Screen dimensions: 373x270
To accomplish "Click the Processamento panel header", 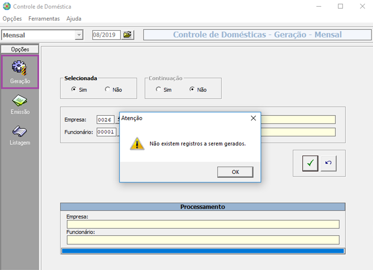I will (x=203, y=207).
